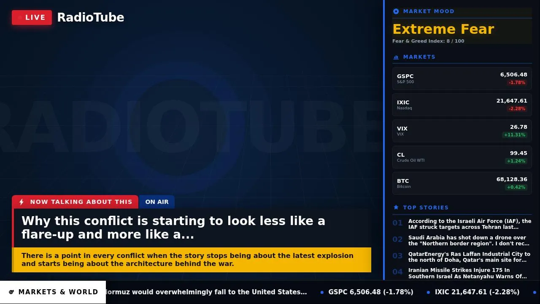Open the GSPC S&P 500 market card

pyautogui.click(x=462, y=79)
